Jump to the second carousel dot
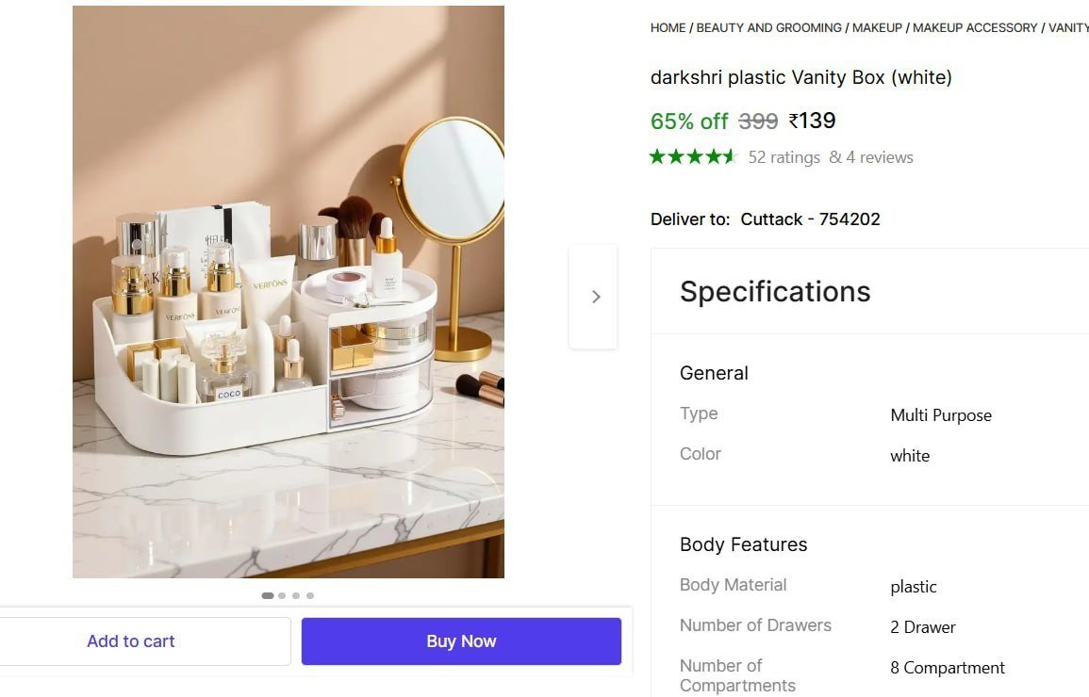Screen dimensions: 1089x697 point(282,595)
